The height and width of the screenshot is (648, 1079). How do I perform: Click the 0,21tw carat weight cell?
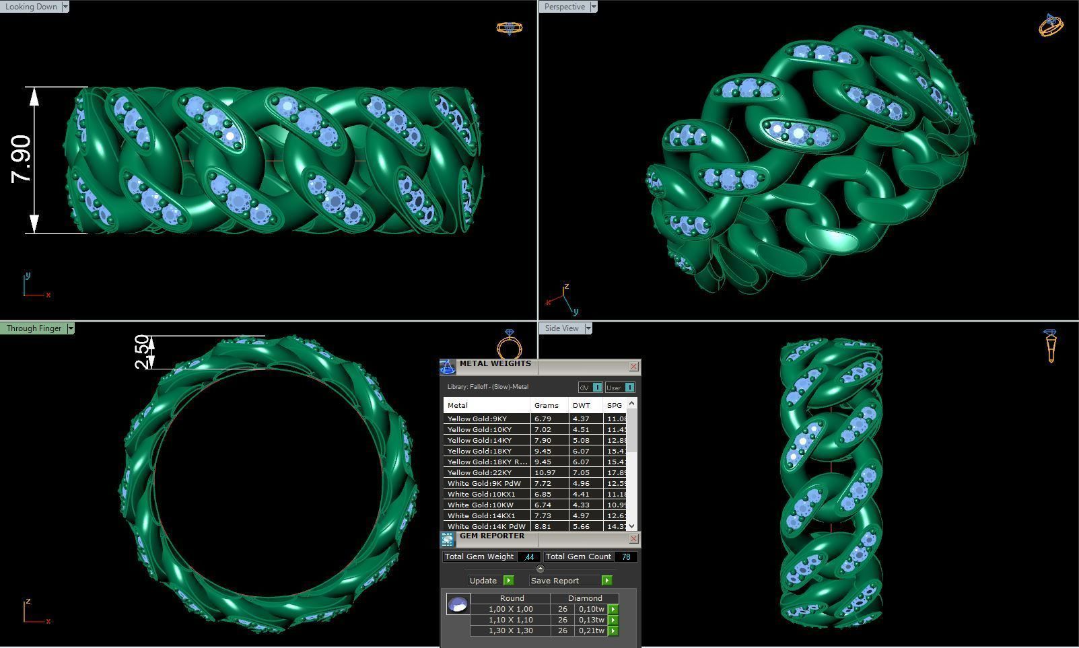point(592,631)
